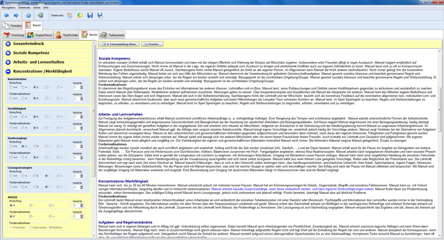Set AD(H)S Einstufung to minus
Image resolution: width=444 pixels, height=240 pixels.
pos(31,205)
